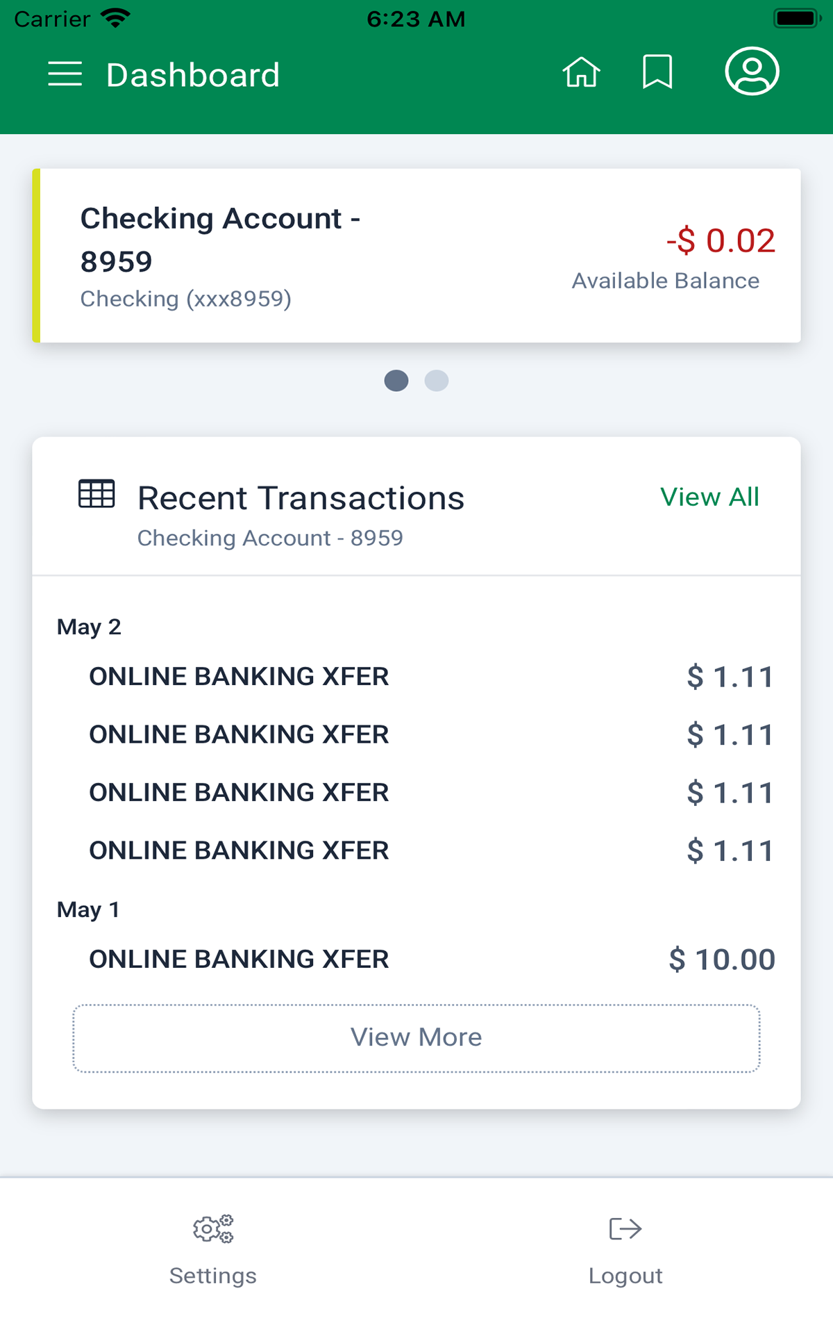Select the Logout tab label
Image resolution: width=833 pixels, height=1334 pixels.
point(625,1276)
